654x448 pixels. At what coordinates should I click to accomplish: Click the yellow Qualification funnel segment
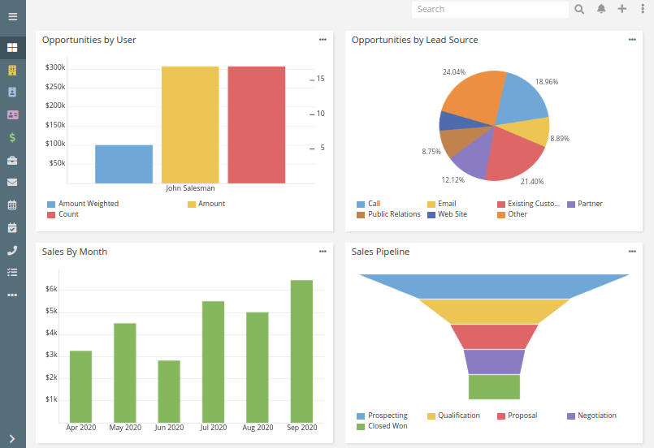click(x=494, y=312)
